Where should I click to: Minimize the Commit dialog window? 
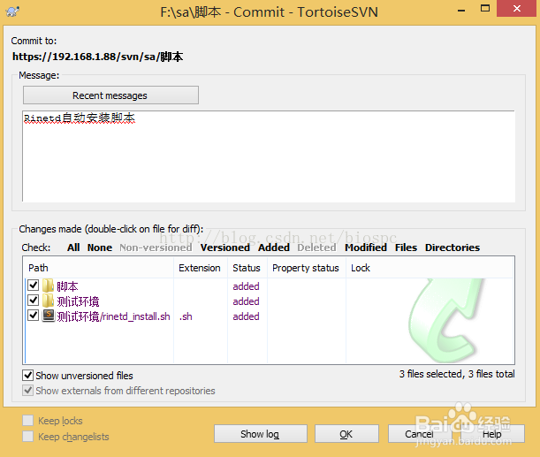coord(461,11)
